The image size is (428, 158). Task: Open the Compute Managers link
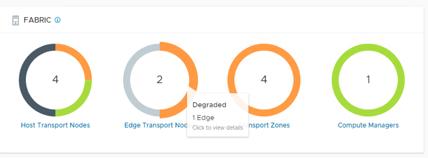368,125
